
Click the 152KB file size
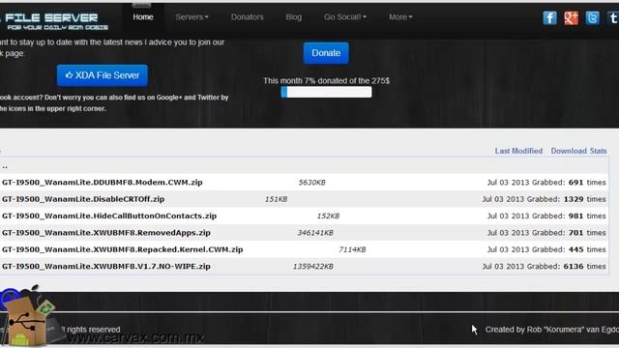[x=328, y=216]
